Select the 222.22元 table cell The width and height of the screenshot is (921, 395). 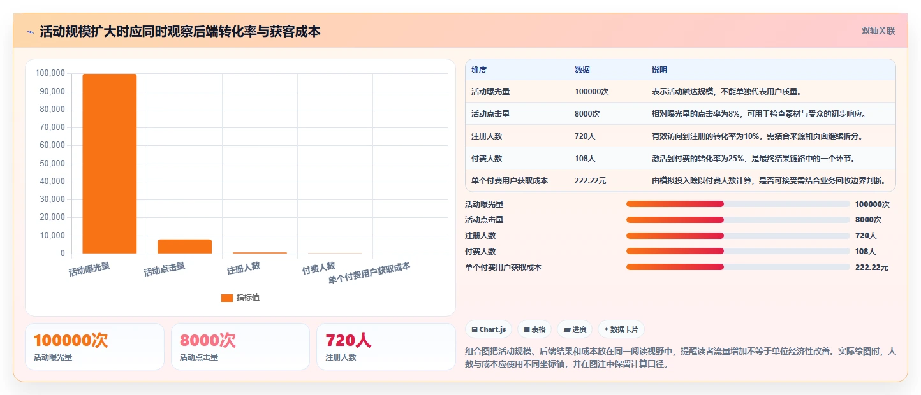coord(591,181)
